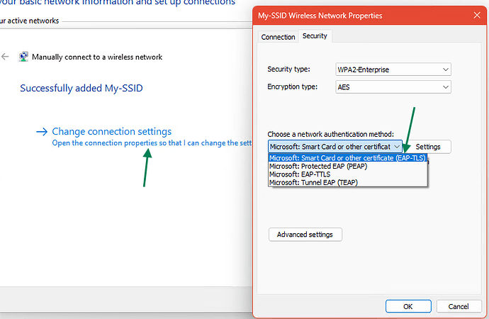Switch to the Connection tab
Viewport: 489px width, 319px height.
pyautogui.click(x=278, y=37)
